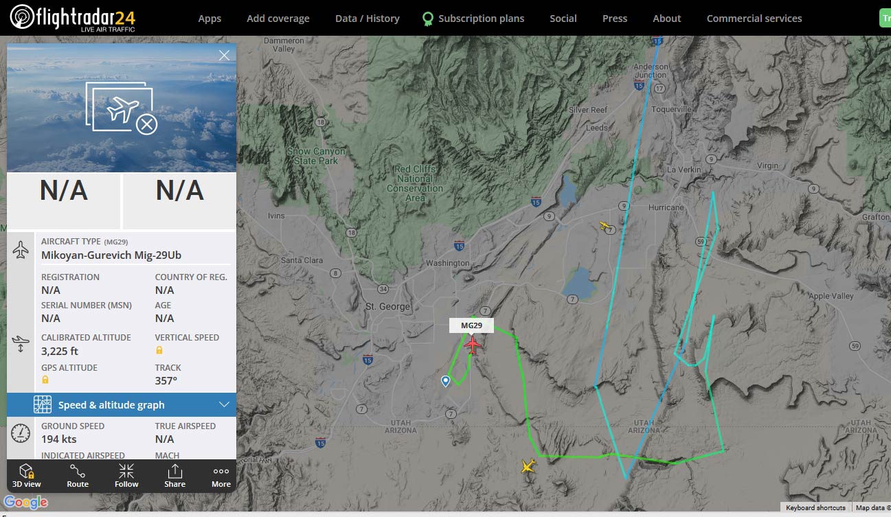Click the MG29 callsign label on map

(x=471, y=325)
